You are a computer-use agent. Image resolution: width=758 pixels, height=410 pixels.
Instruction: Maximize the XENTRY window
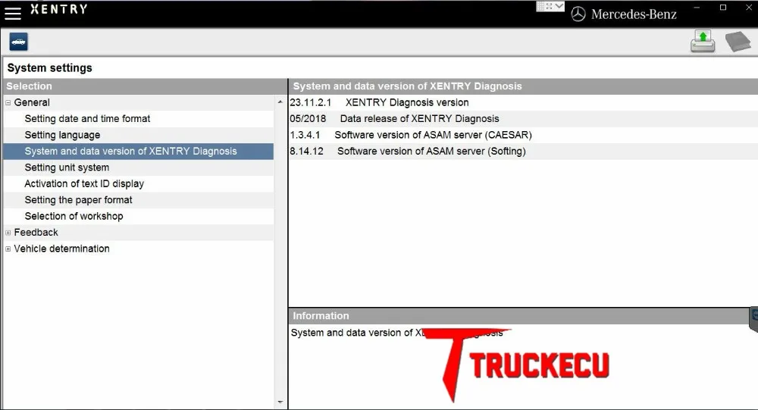(x=723, y=8)
